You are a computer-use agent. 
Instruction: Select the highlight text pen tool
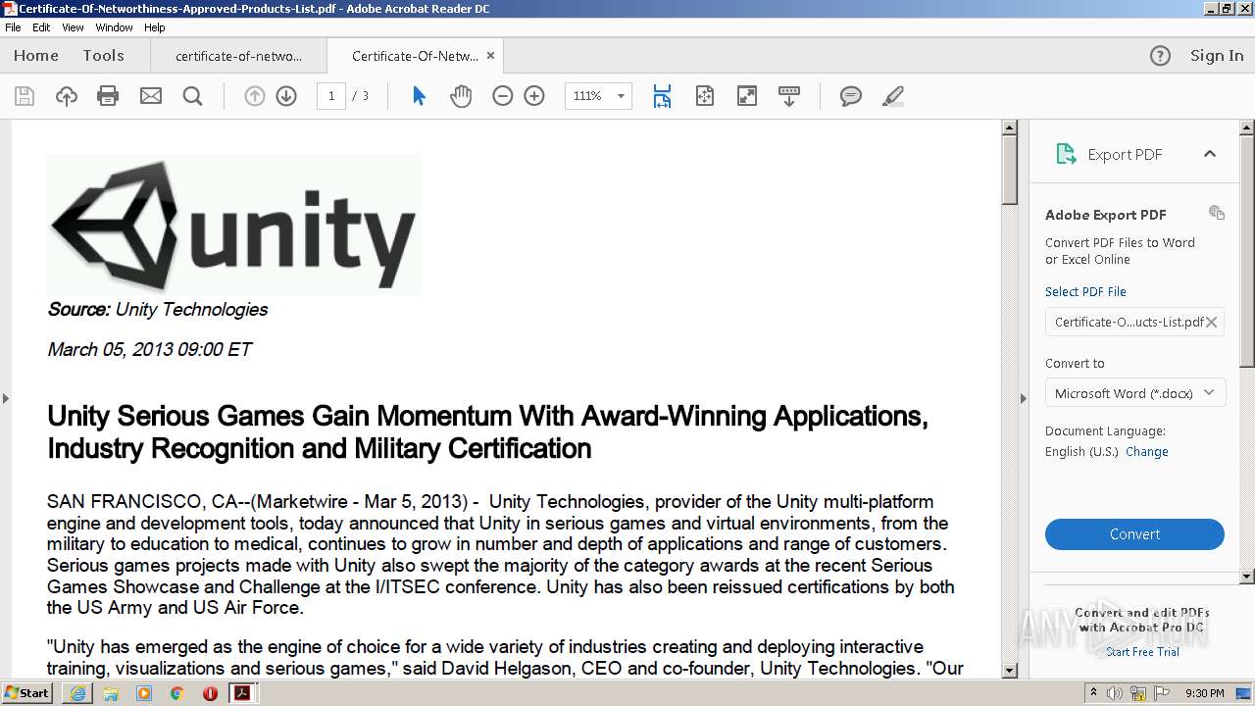click(892, 96)
